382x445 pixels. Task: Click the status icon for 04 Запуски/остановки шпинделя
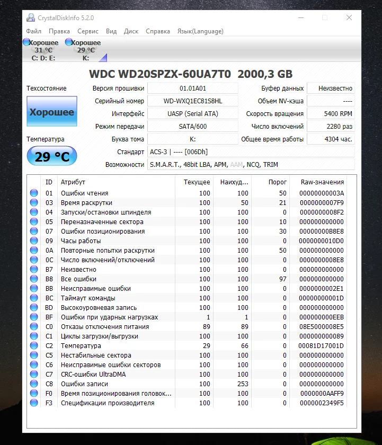(34, 212)
